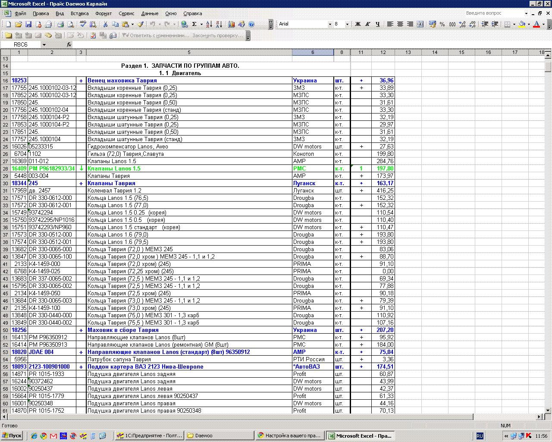The height and width of the screenshot is (442, 552).
Task: Open AutoSum functions dropdown arrow
Action: click(x=201, y=24)
